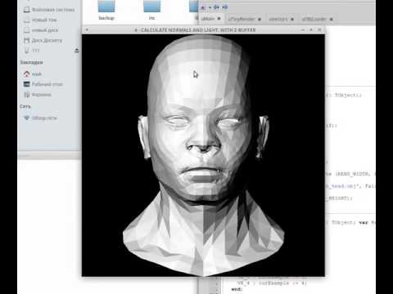This screenshot has width=393, height=294.
Task: Click the 'Сеть' network section header
Action: 25,106
